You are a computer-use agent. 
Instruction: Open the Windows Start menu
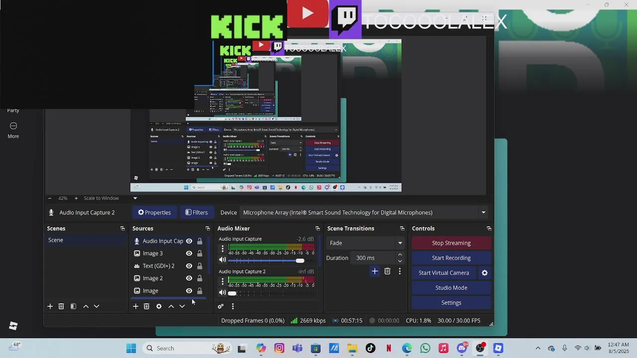(x=131, y=349)
